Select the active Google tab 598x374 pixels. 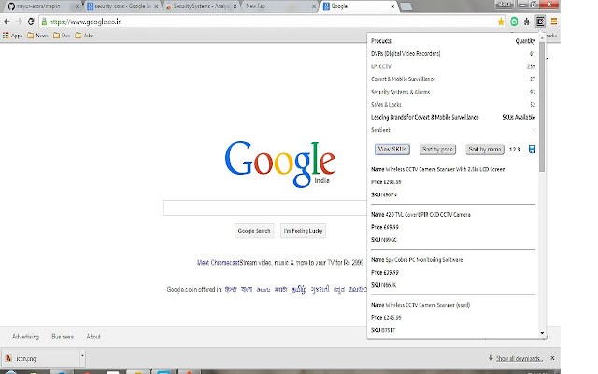359,7
